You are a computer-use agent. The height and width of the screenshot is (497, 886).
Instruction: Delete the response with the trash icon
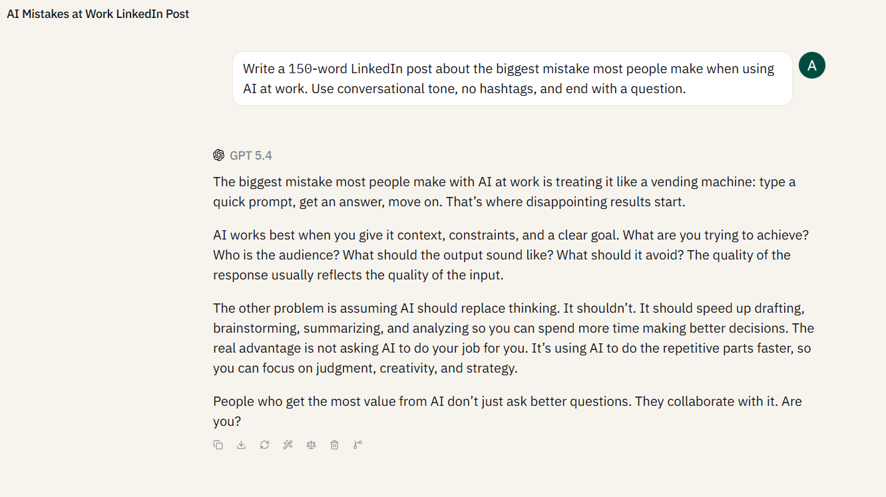click(x=334, y=445)
